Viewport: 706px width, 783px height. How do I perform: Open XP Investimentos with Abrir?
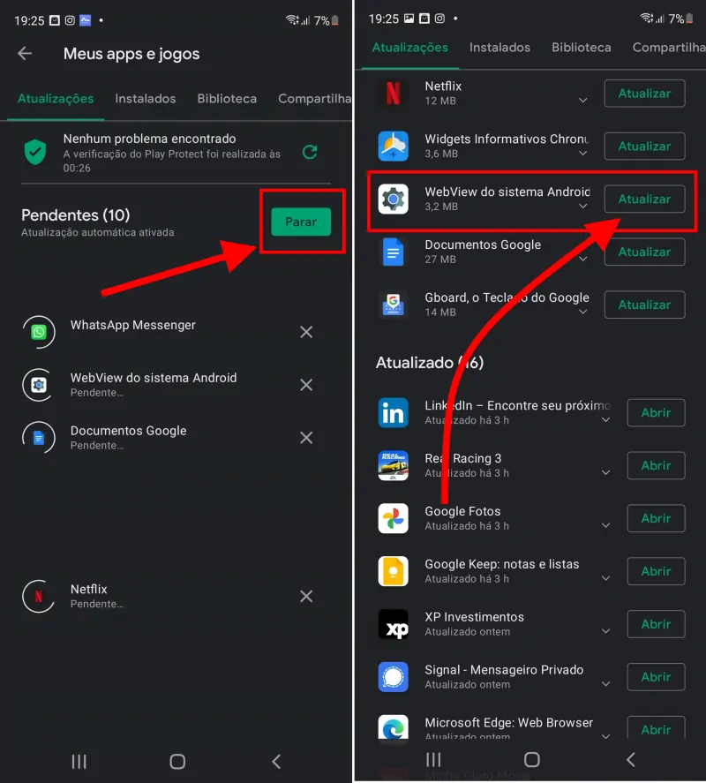[656, 625]
